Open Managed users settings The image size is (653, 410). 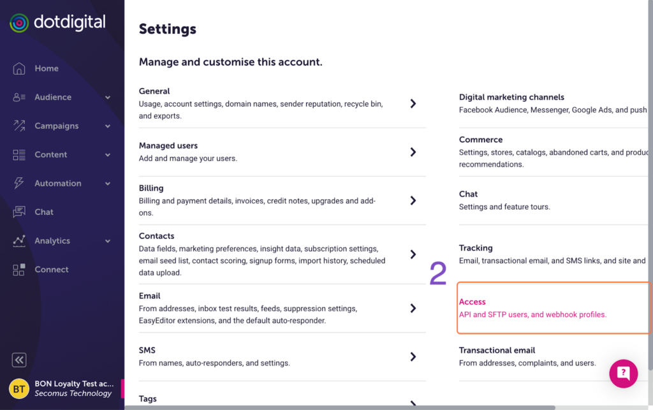168,146
